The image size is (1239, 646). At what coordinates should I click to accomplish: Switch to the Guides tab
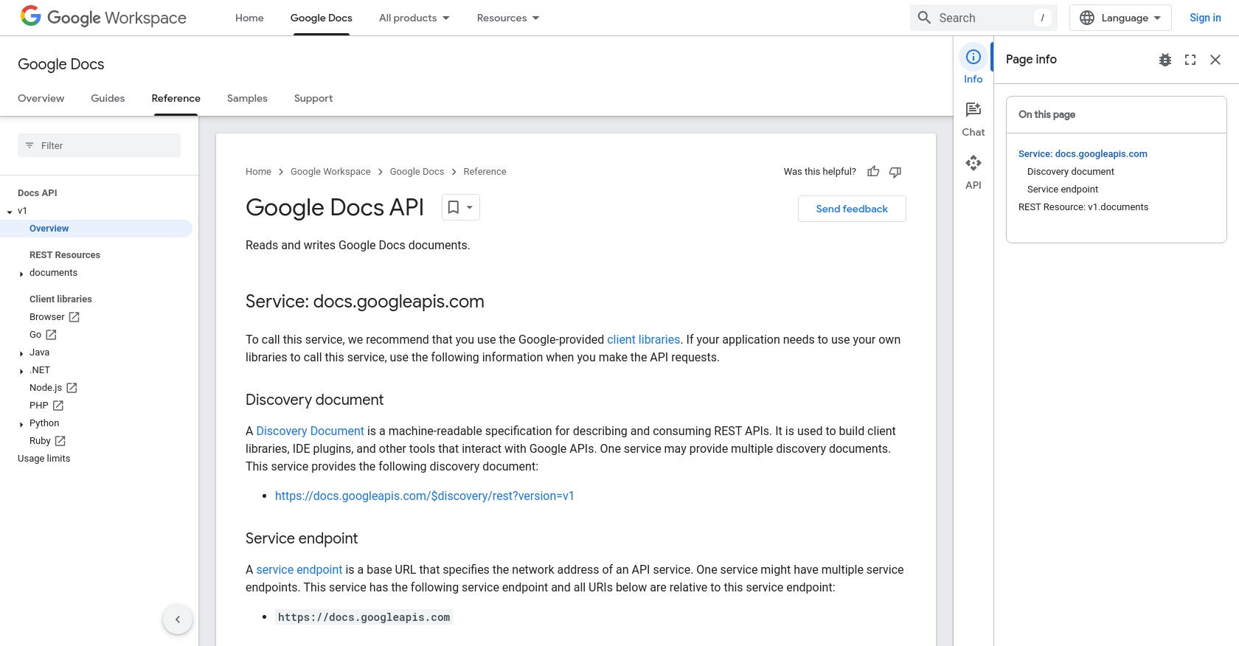[x=108, y=98]
